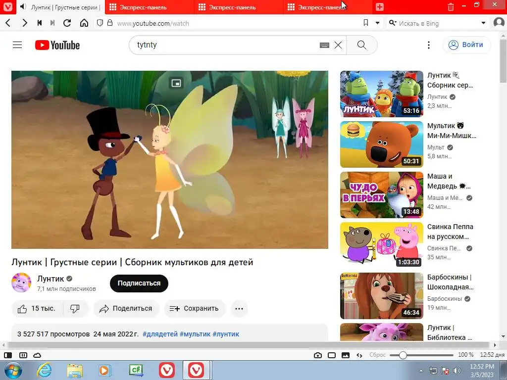
Task: Open YouTube settings three-dot menu
Action: tap(429, 45)
